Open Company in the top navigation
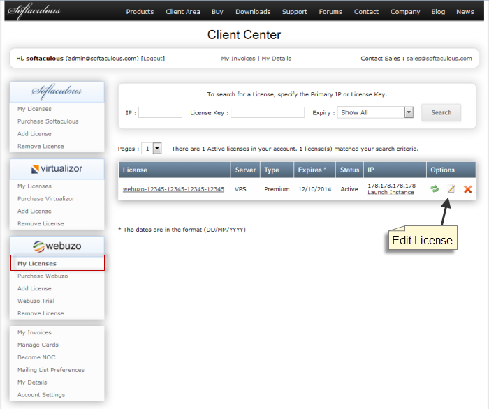 pyautogui.click(x=405, y=12)
